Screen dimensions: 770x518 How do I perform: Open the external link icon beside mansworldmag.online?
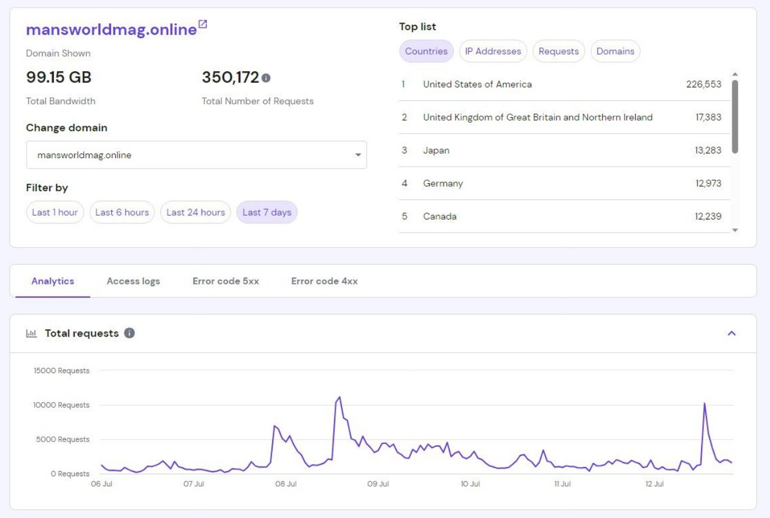tap(203, 24)
